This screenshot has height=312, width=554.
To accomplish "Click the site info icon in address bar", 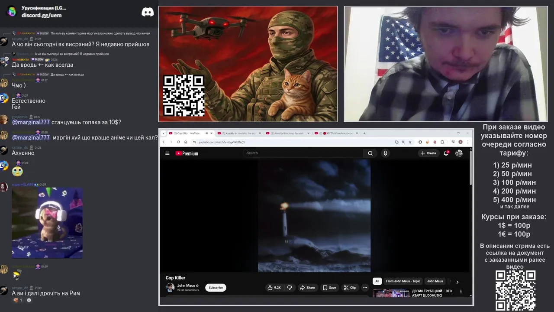I will [194, 142].
